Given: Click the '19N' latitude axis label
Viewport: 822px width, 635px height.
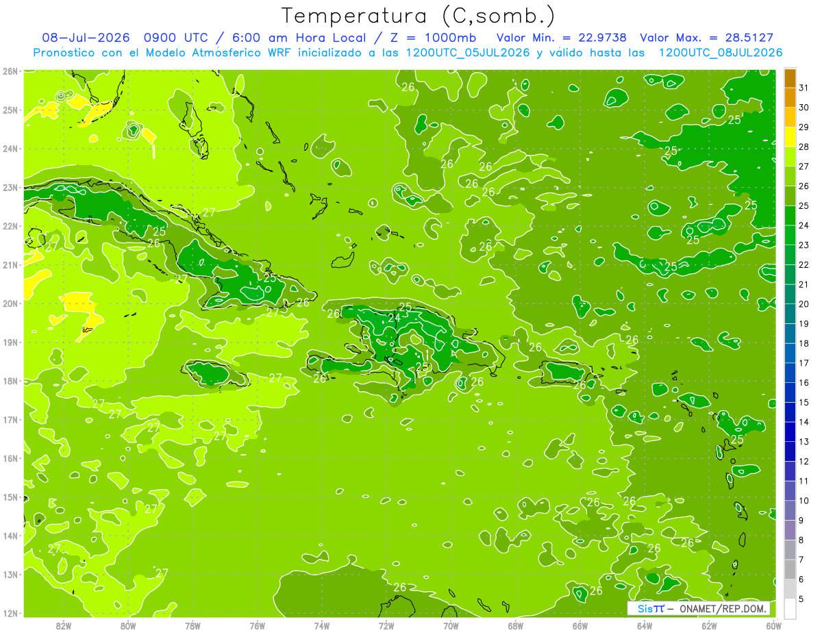Looking at the screenshot, I should [x=11, y=343].
